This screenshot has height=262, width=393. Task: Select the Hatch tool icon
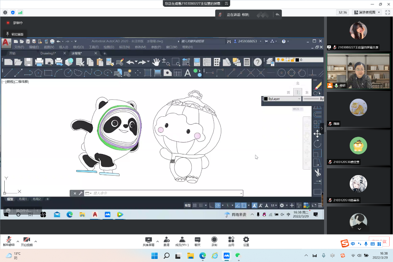click(148, 73)
